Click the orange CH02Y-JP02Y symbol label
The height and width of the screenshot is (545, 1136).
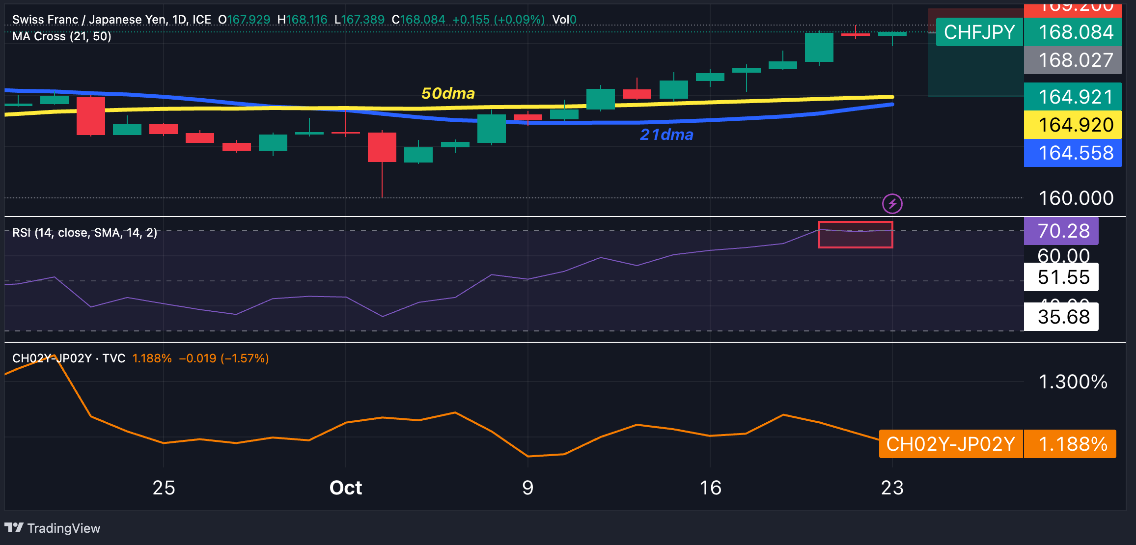950,444
